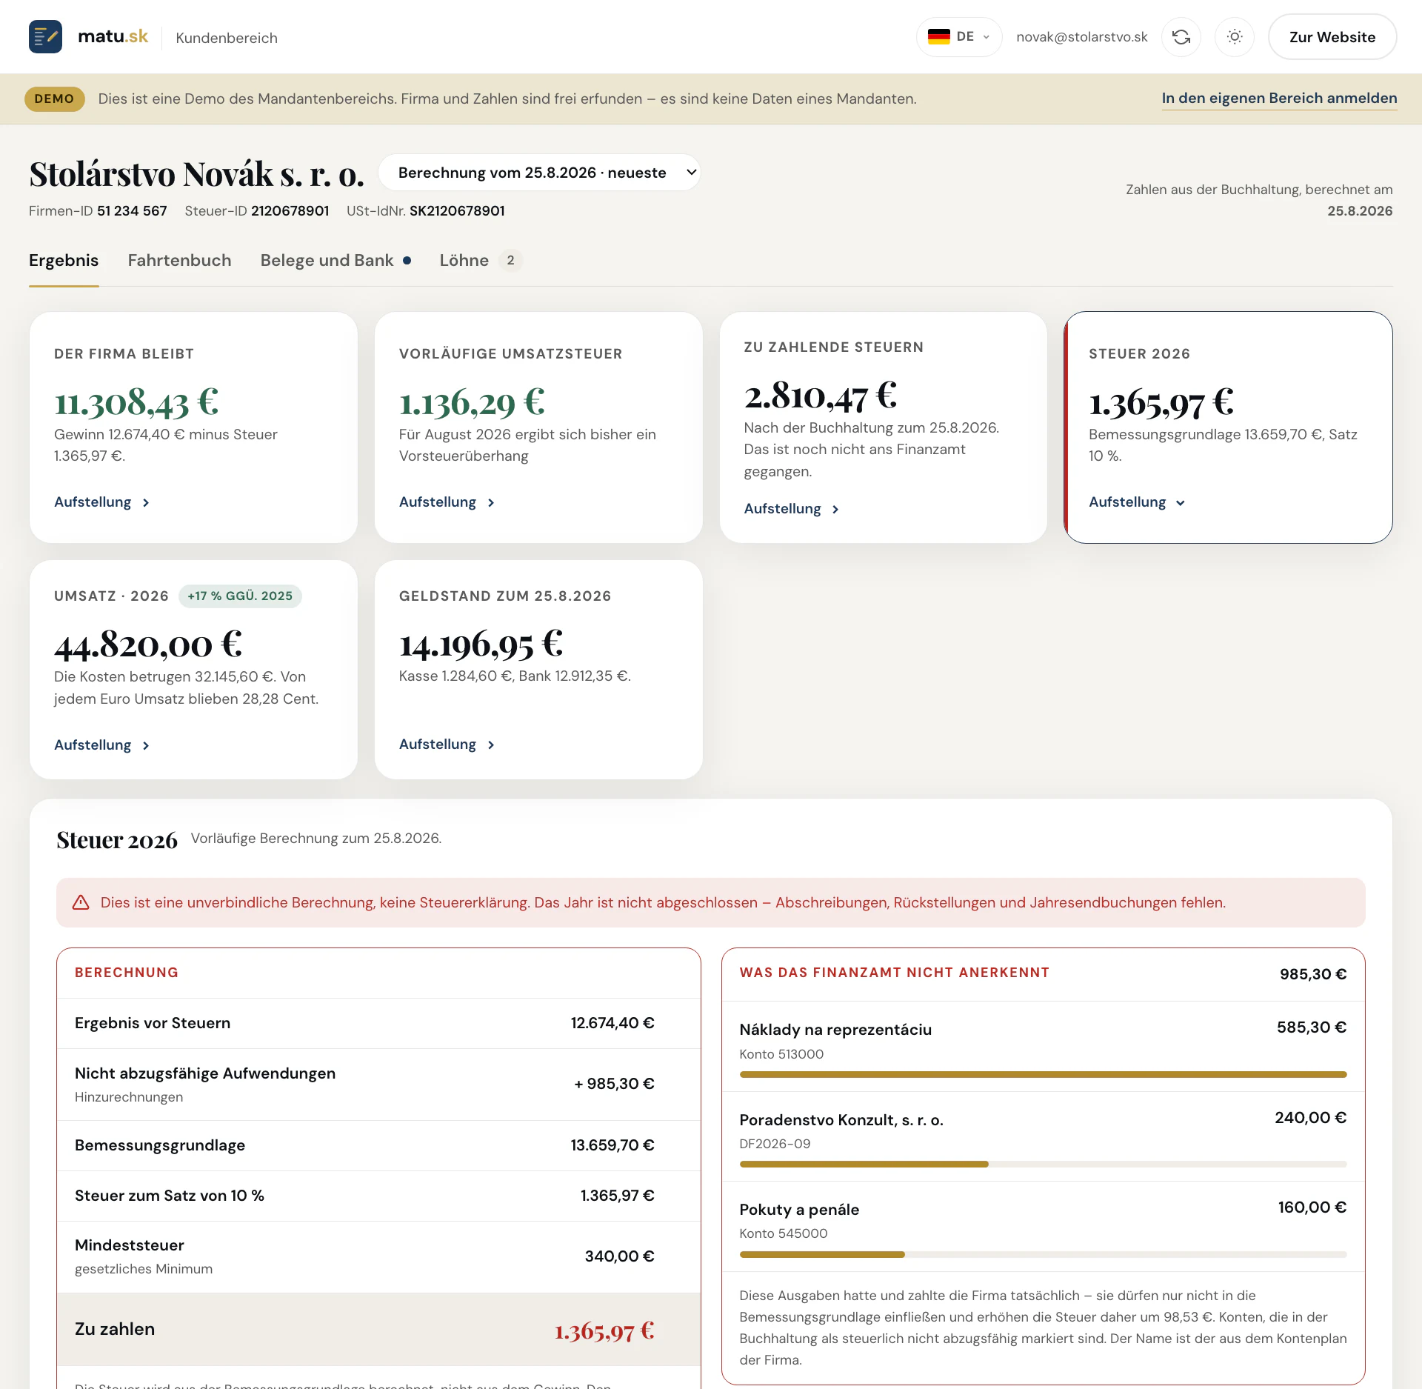Click In den eigenen Bereich anmelden link
Viewport: 1422px width, 1389px height.
(1279, 99)
